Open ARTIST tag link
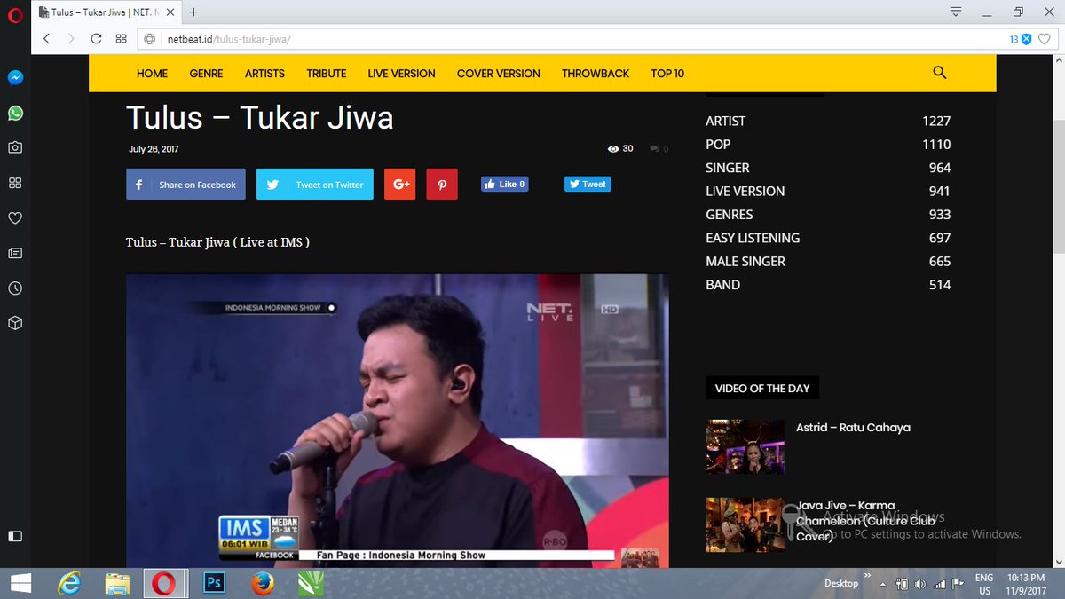Screen dimensions: 1065x599 click(x=725, y=121)
